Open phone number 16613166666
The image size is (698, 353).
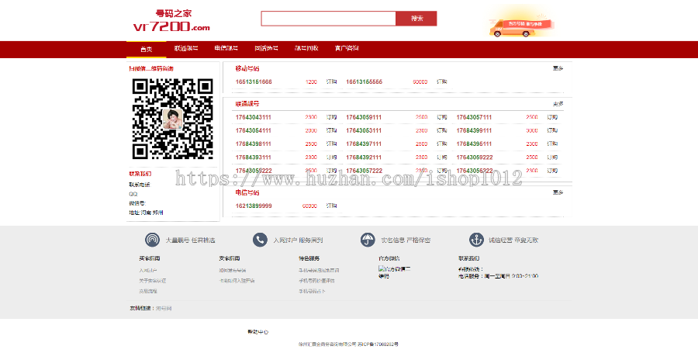(365, 82)
